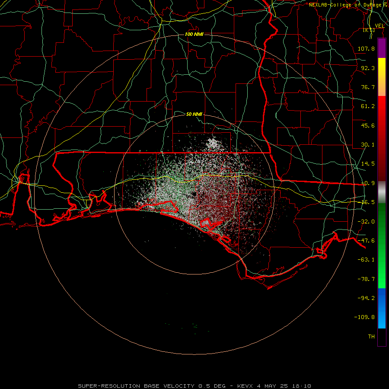The image size is (389, 389).
Task: Click the -47.6 legend value
Action: [x=366, y=241]
